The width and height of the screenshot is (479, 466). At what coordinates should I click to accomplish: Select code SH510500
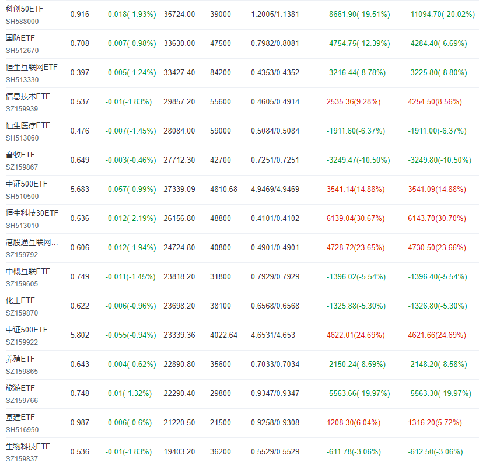[x=22, y=197]
